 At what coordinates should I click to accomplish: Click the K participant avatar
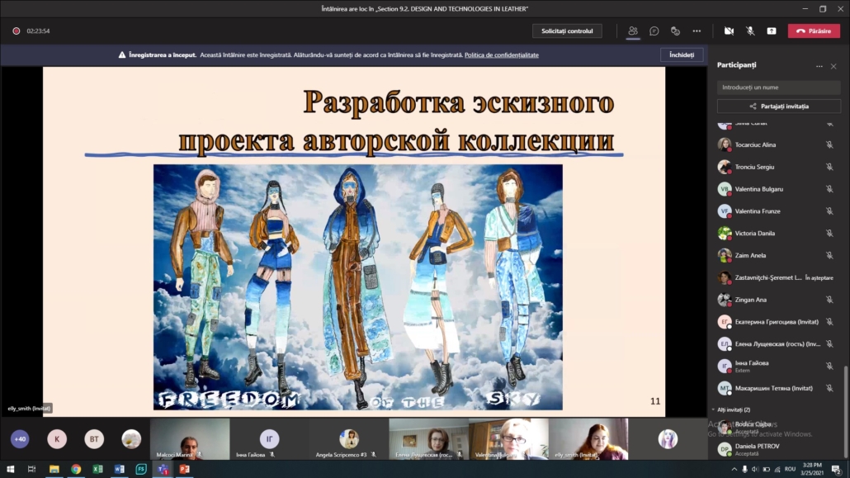click(57, 439)
